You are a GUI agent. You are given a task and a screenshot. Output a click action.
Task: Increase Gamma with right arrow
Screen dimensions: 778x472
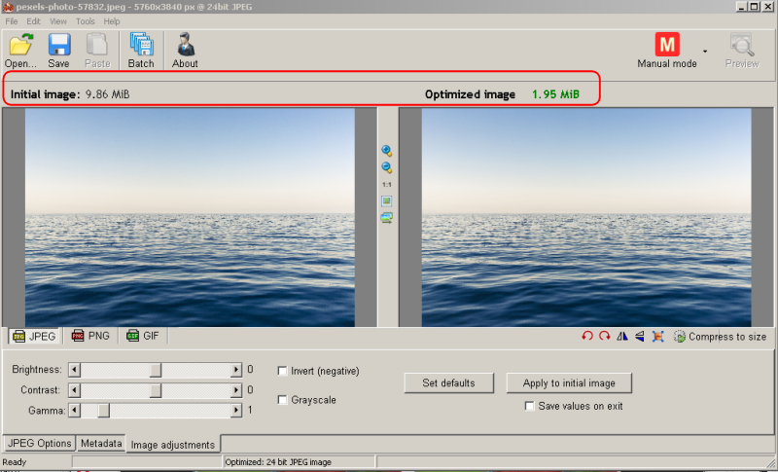236,411
